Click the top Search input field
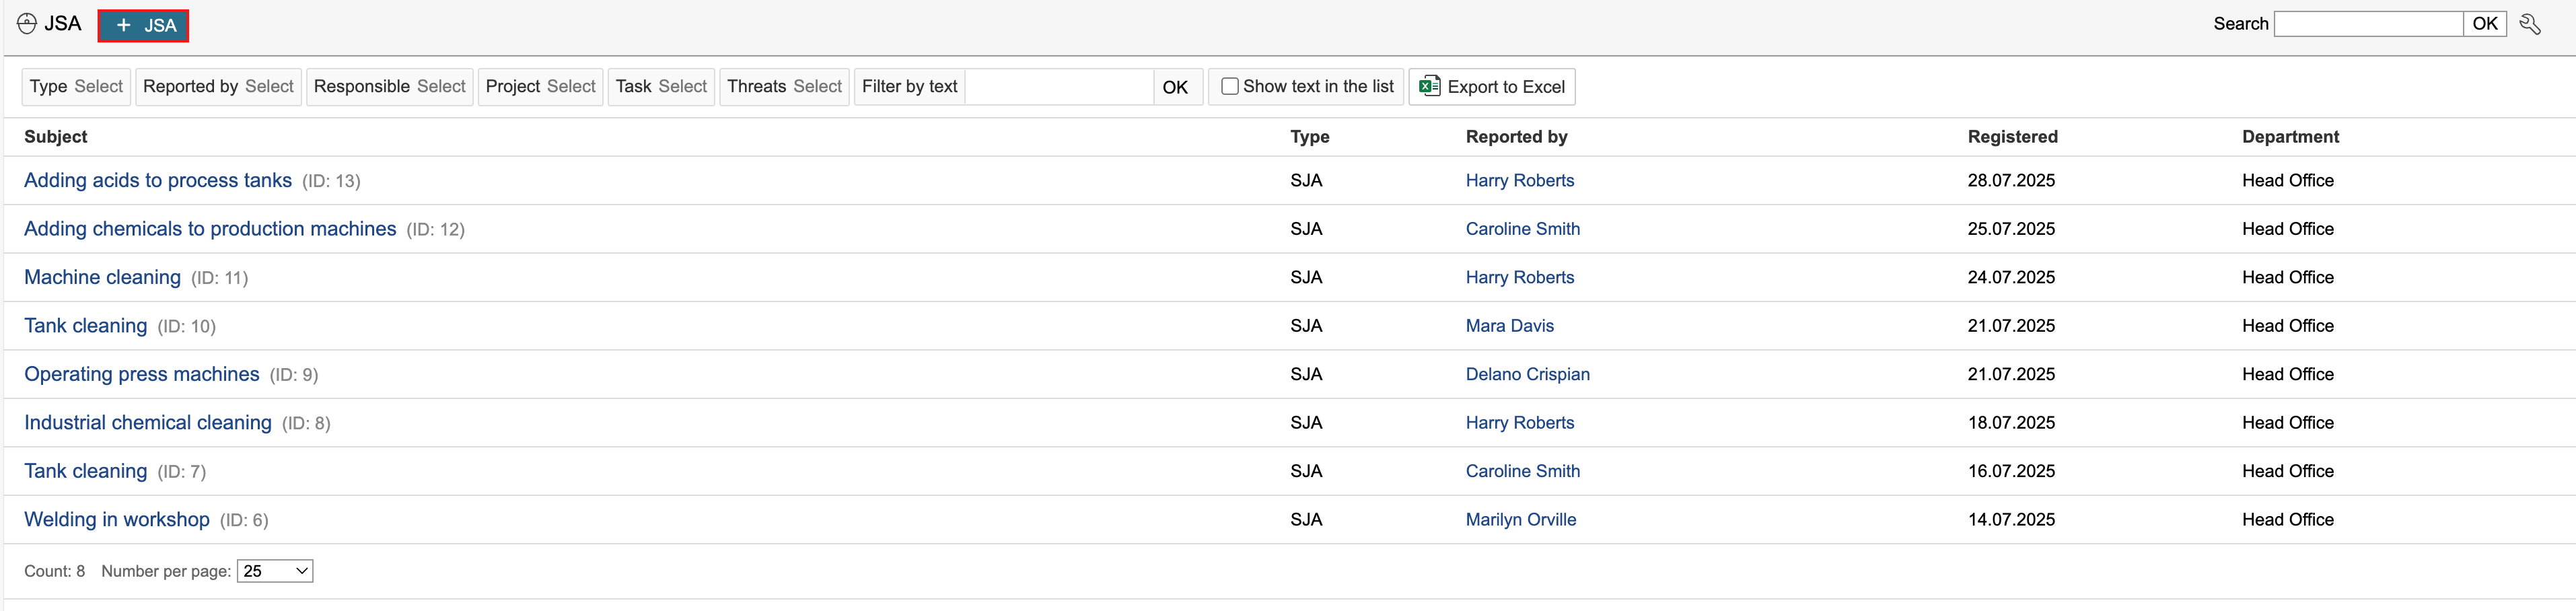 2367,24
